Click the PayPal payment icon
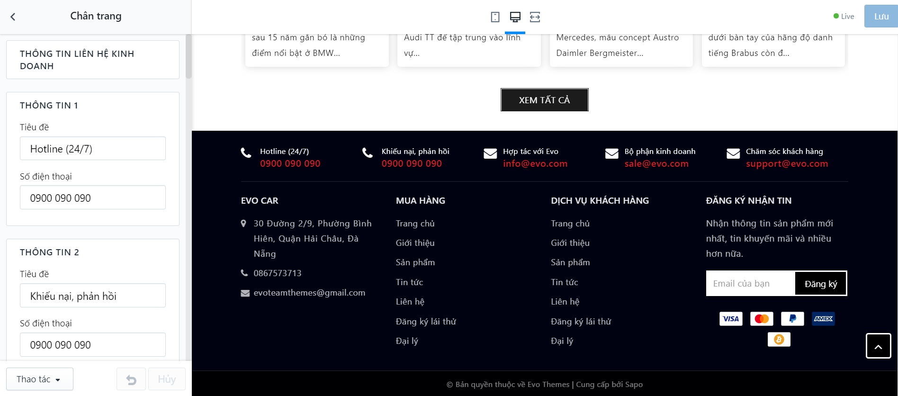This screenshot has width=898, height=396. coord(792,319)
